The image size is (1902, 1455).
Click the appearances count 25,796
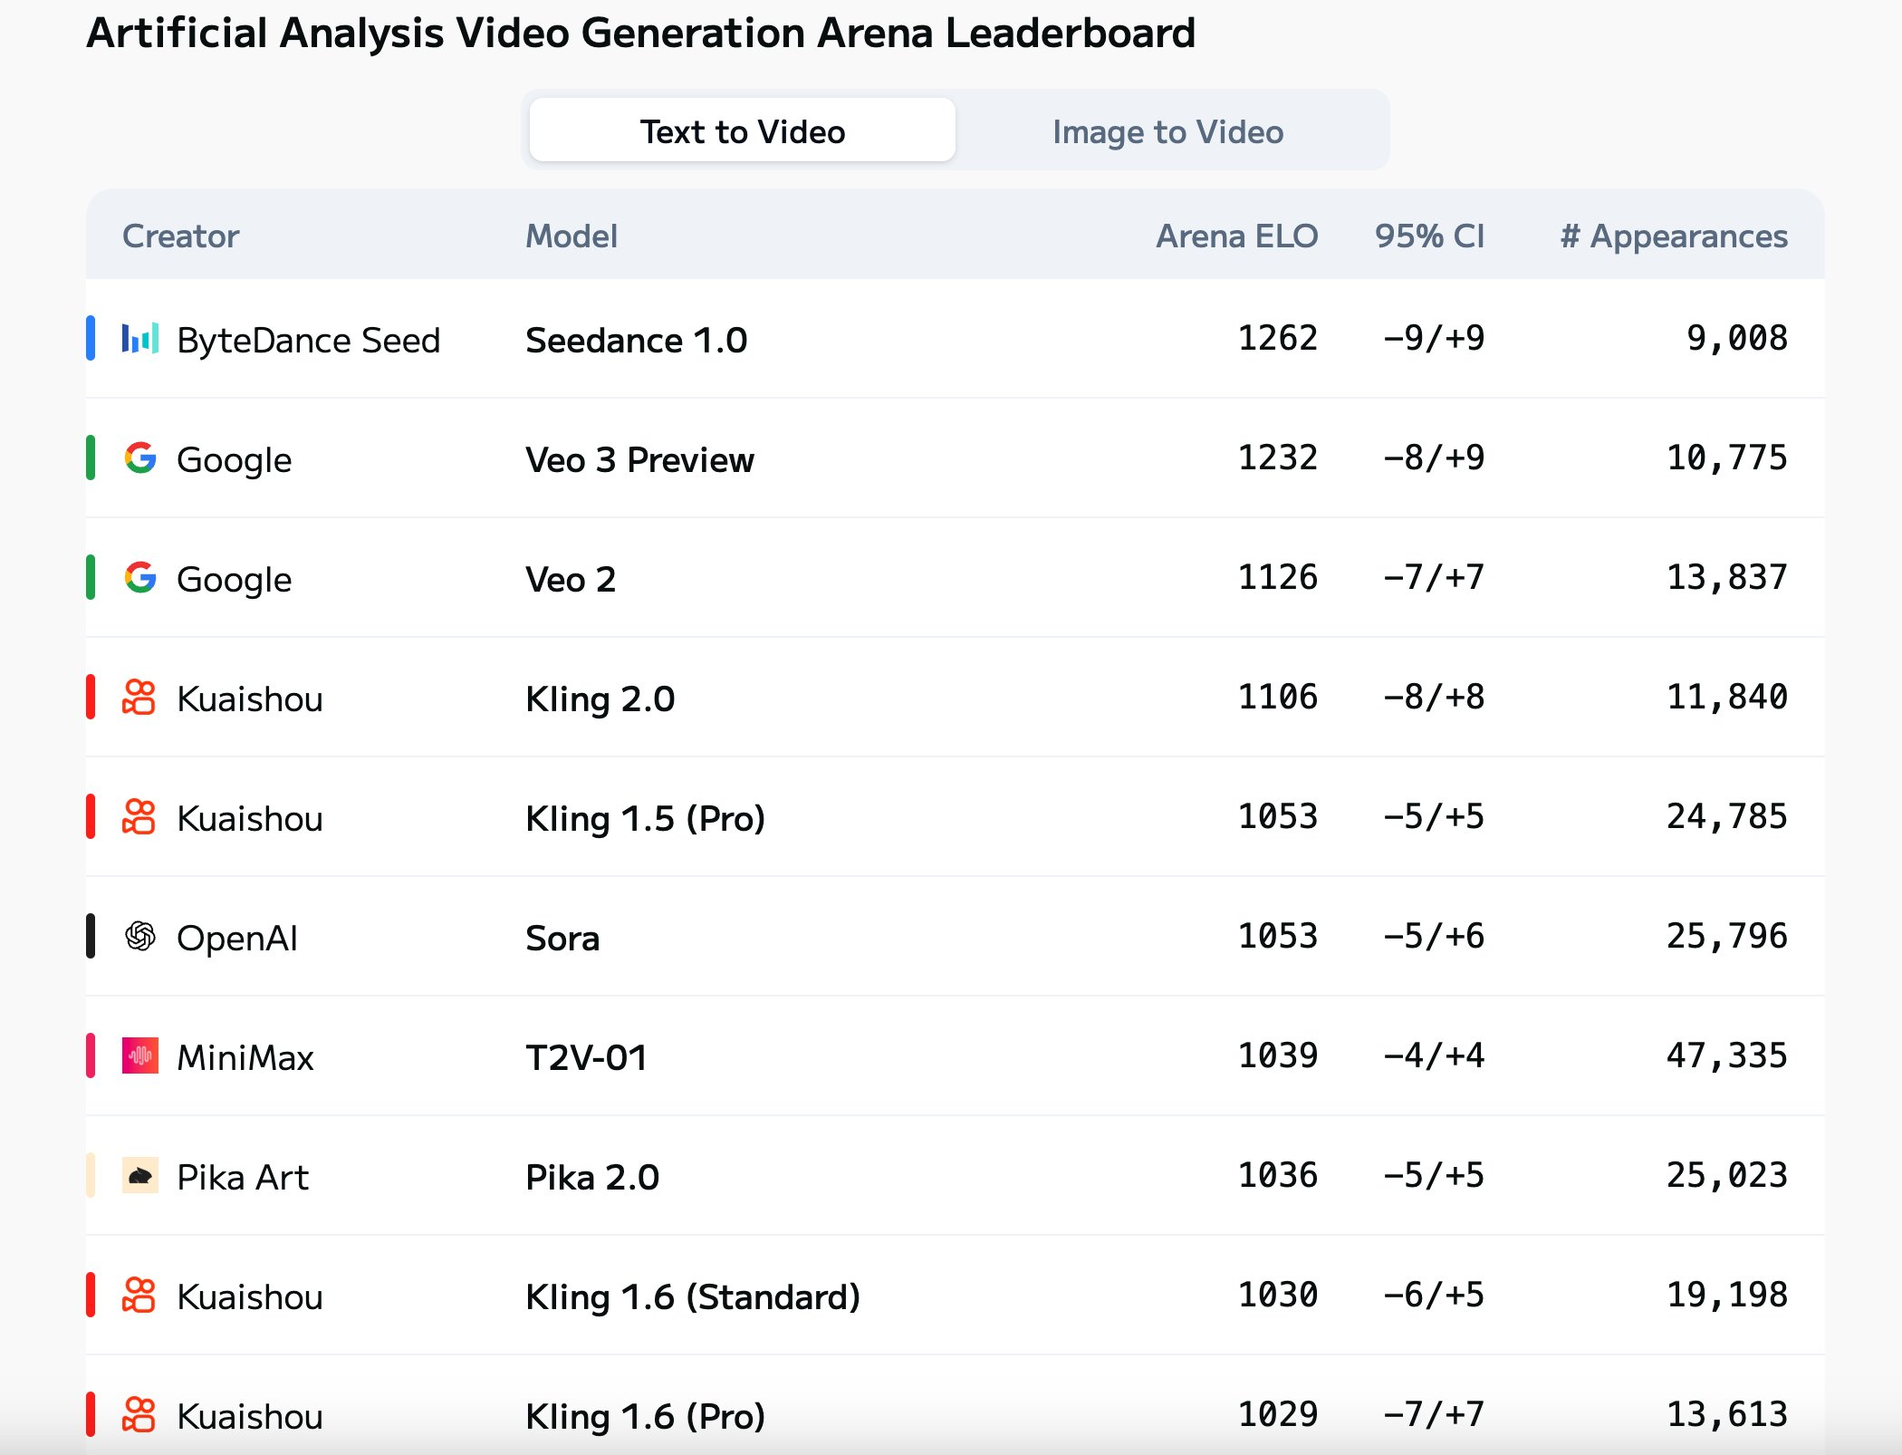(1727, 937)
